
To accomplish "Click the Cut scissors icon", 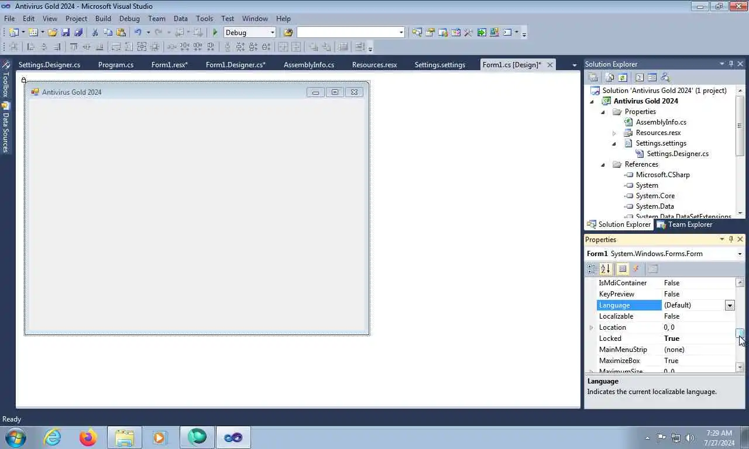I will coord(95,32).
